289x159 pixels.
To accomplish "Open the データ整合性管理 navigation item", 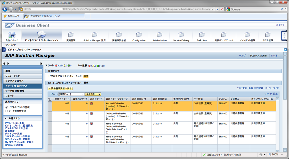I will [23, 91].
